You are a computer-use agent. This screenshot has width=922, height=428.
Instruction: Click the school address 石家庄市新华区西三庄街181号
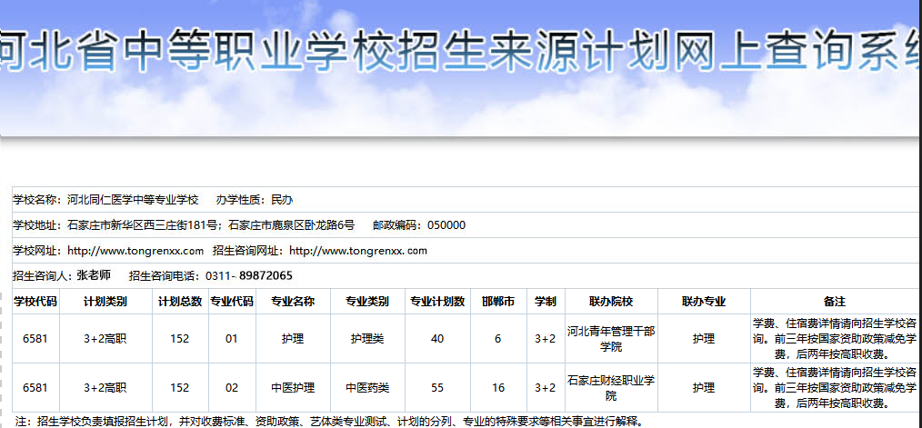click(143, 225)
